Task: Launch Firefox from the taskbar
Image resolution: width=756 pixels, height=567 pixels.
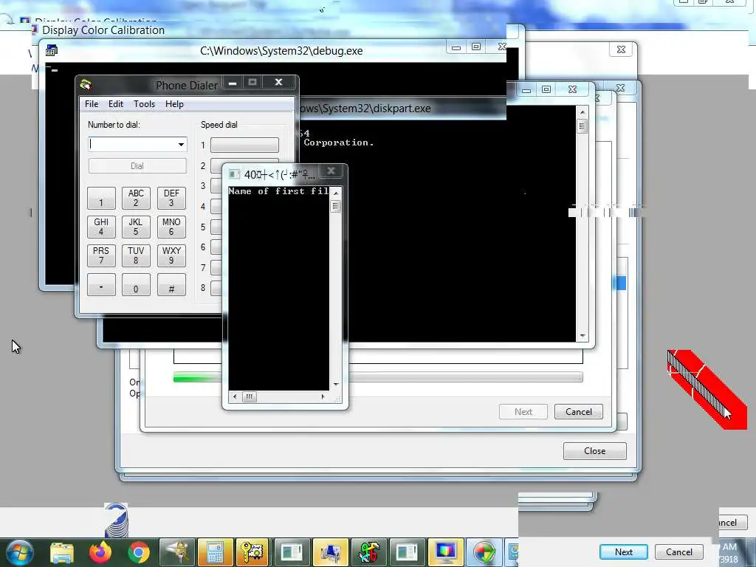Action: coord(100,552)
